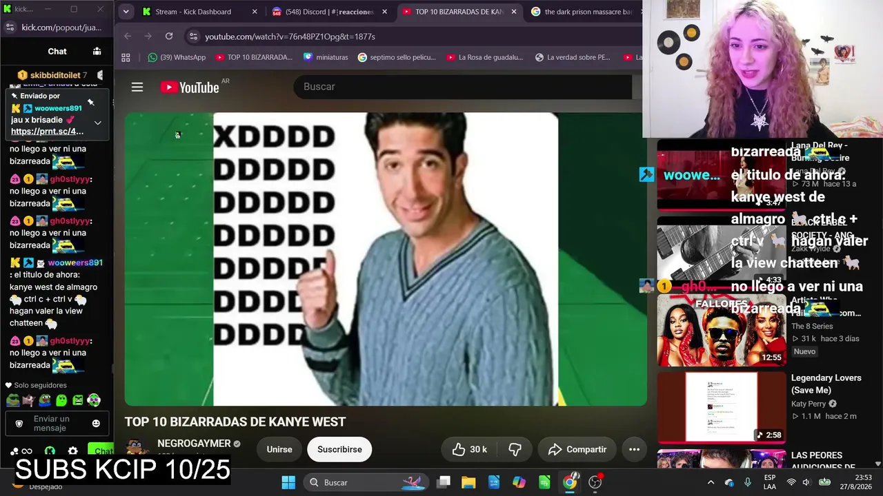Close the Stream - Kick Dashboard tab

[255, 12]
